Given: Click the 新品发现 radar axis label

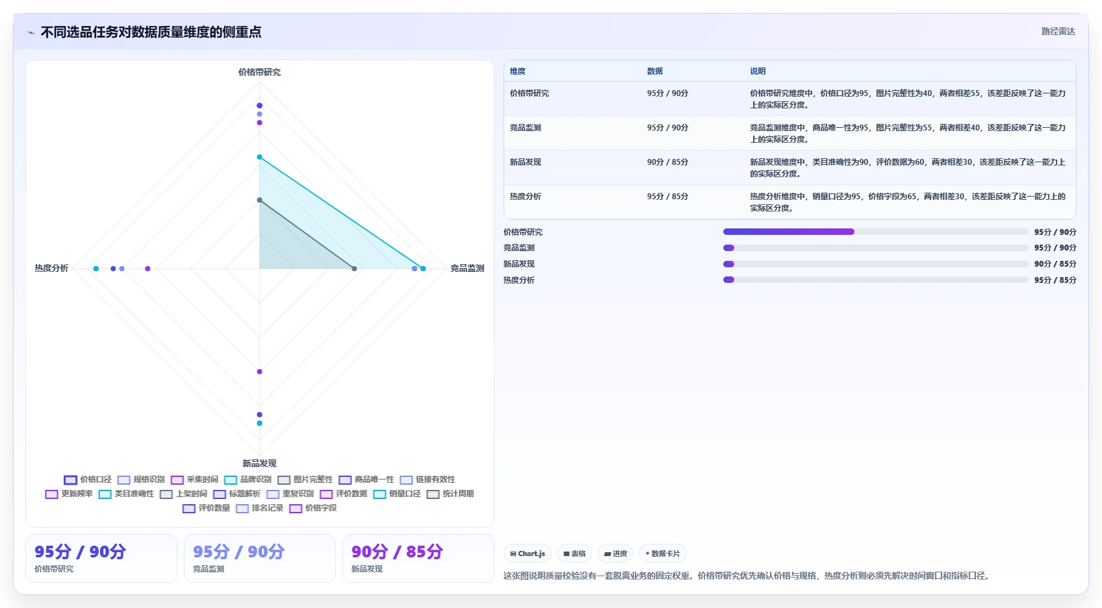Looking at the screenshot, I should [259, 463].
